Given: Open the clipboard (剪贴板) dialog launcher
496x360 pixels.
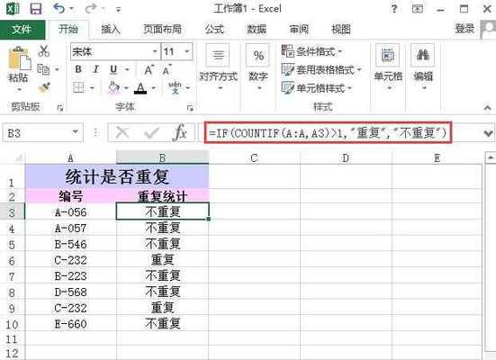Looking at the screenshot, I should pyautogui.click(x=59, y=108).
